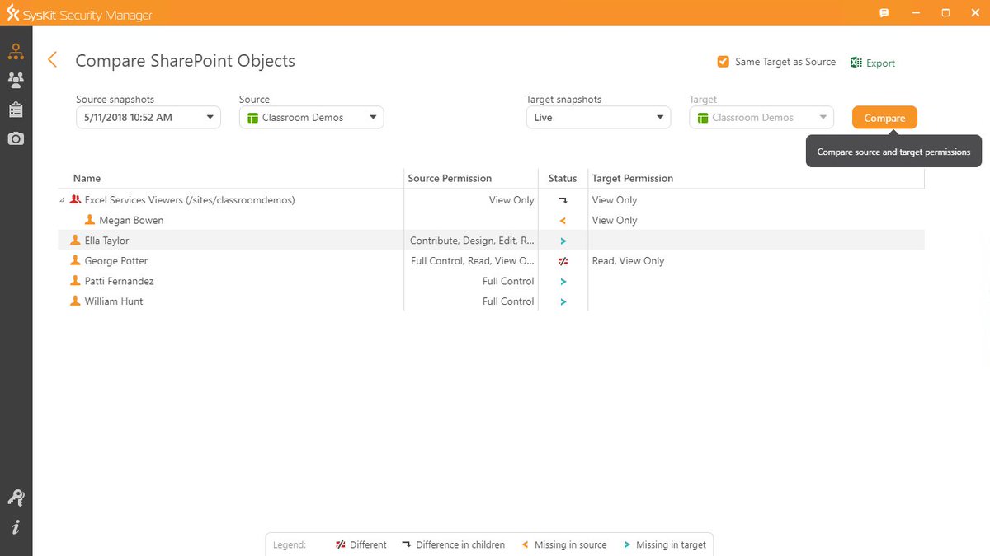The width and height of the screenshot is (990, 556).
Task: Open the snapshots camera sidebar icon
Action: [x=16, y=138]
